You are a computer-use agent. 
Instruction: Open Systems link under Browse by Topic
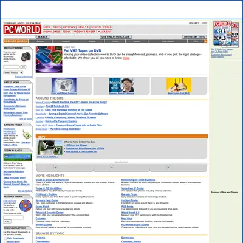[x=40, y=238]
